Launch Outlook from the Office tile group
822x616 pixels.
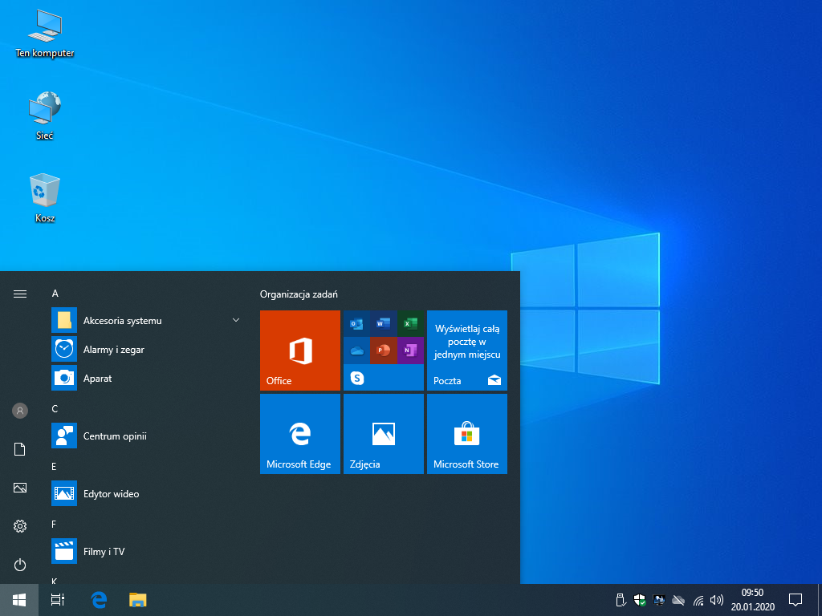tap(356, 324)
